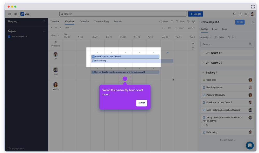Click the Milestone flag icon

click(x=55, y=42)
